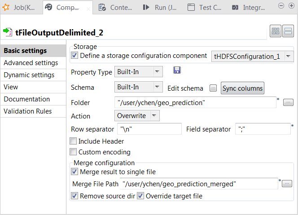Browse for Merge File Path button
This screenshot has width=298, height=215.
click(287, 184)
